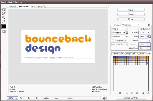The image size is (153, 101).
Task: Open the Dither percentage slider arrow
Action: click(147, 36)
